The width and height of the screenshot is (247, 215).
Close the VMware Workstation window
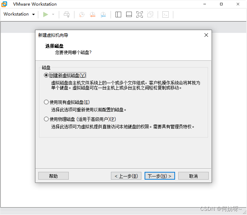coord(238,4)
